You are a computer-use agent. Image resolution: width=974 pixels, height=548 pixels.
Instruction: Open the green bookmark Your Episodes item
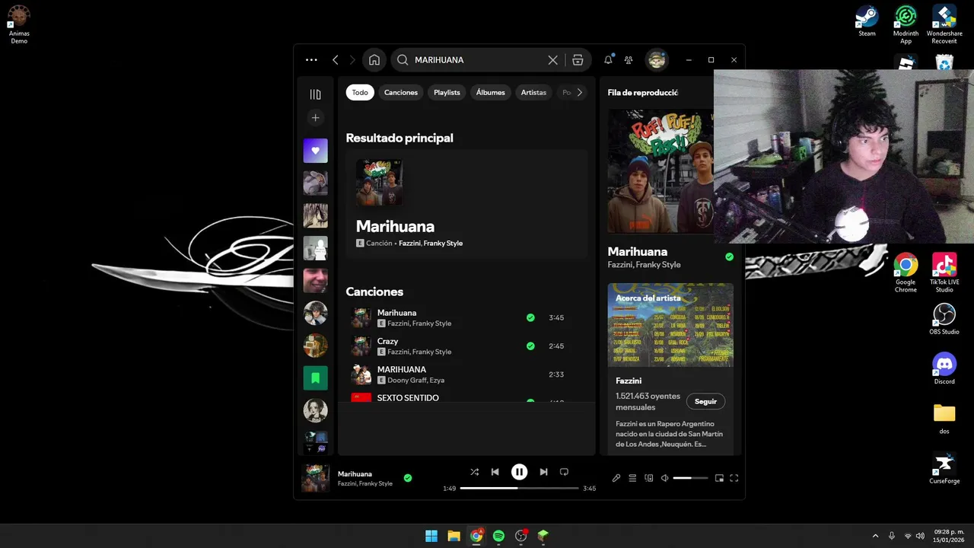316,378
